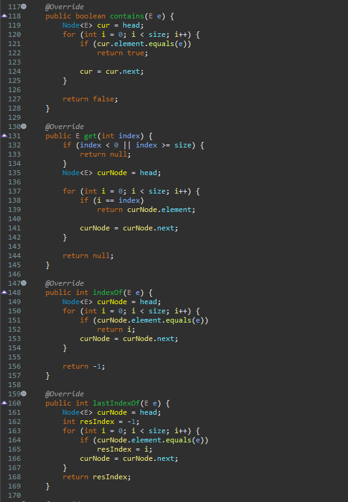Click the '@Override' annotation on line 159

[64, 394]
